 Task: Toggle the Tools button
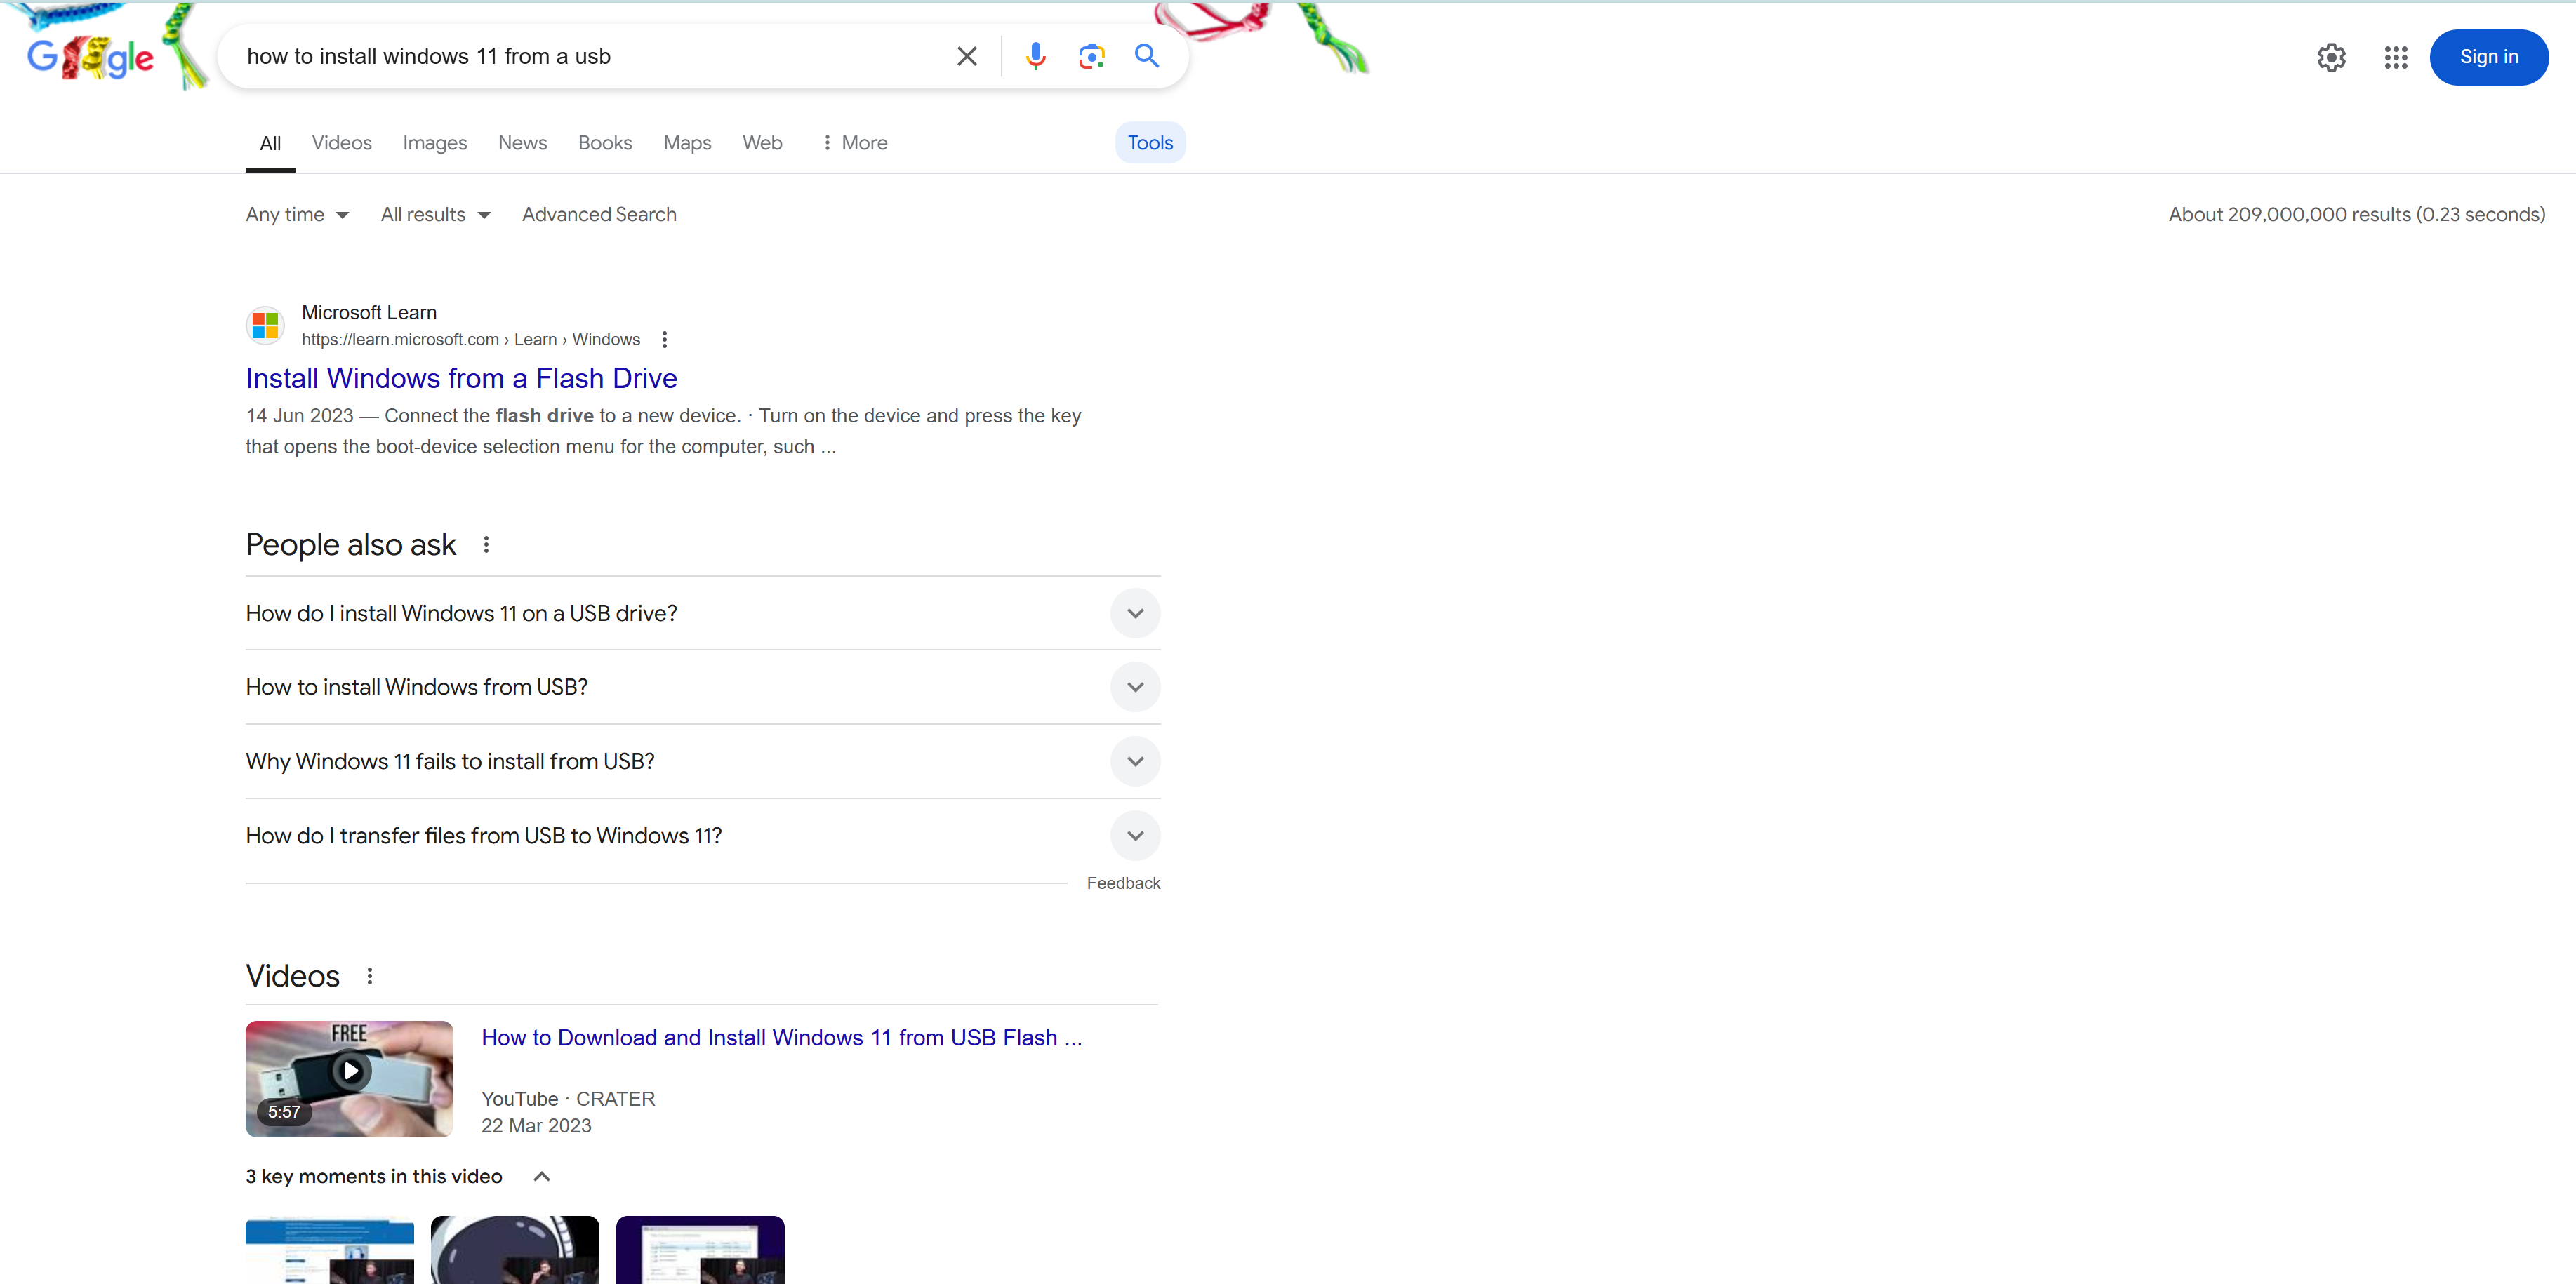(x=1150, y=143)
